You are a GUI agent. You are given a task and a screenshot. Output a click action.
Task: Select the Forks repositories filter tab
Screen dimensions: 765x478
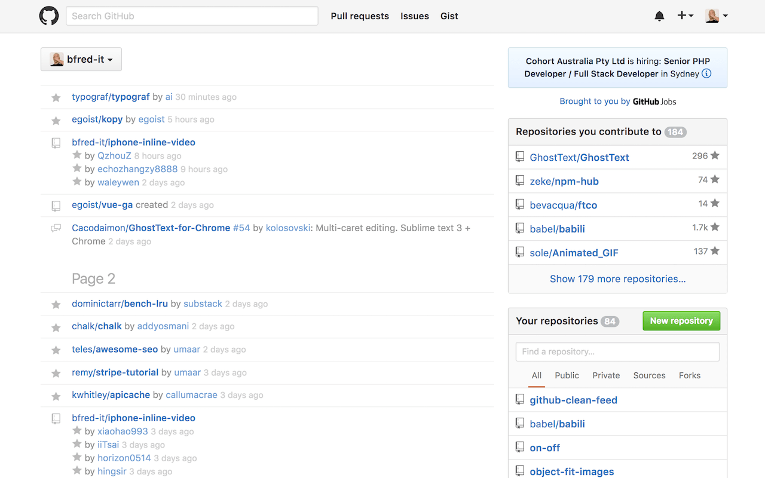[690, 375]
